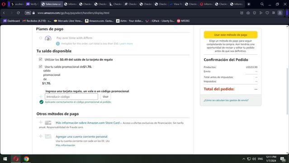Click the ENG language indicator
The image size is (289, 163).
click(260, 159)
